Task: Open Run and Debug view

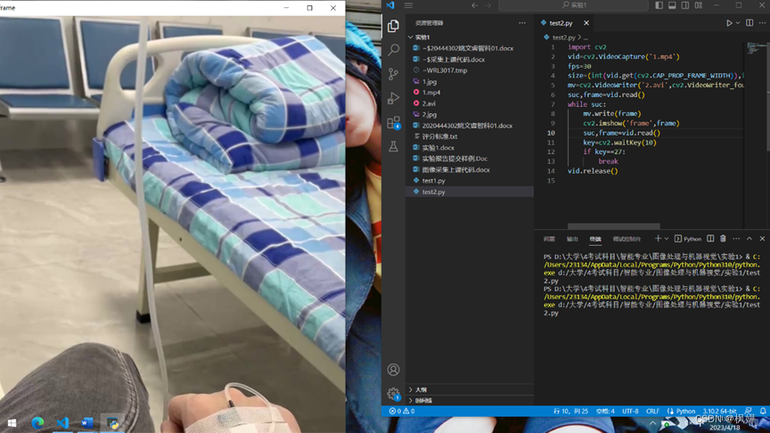Action: pyautogui.click(x=393, y=98)
